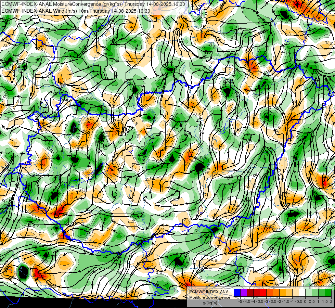The width and height of the screenshot is (335, 308).
Task: Select legend swatch between -1 and -0.5
Action: tap(296, 293)
